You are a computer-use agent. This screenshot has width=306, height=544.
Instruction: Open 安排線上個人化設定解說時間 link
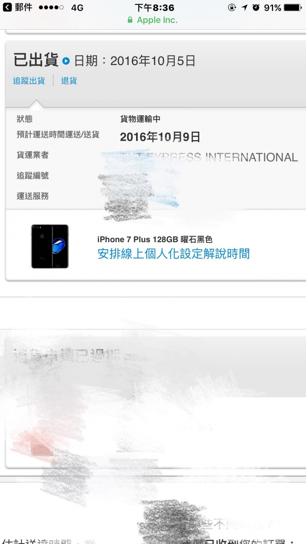point(173,254)
